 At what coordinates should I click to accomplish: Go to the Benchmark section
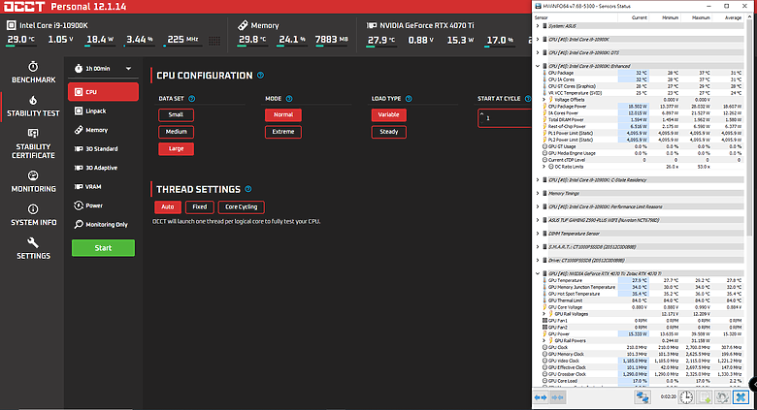coord(33,73)
